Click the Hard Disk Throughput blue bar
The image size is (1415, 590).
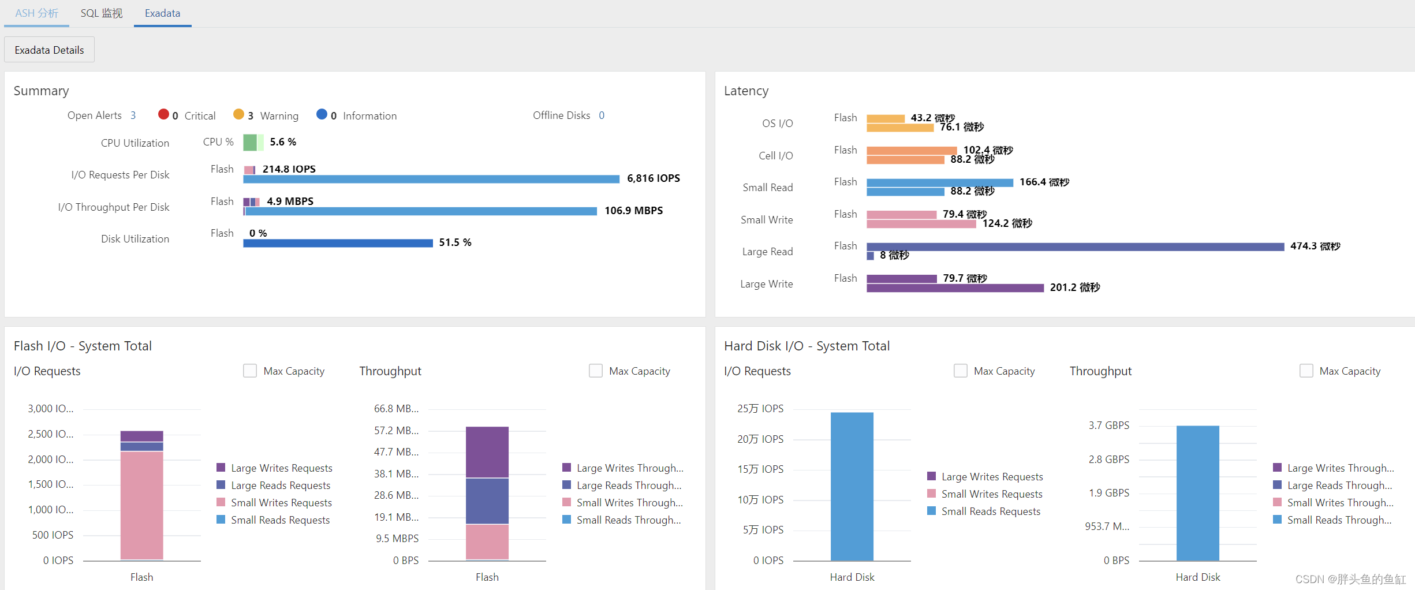point(1198,493)
